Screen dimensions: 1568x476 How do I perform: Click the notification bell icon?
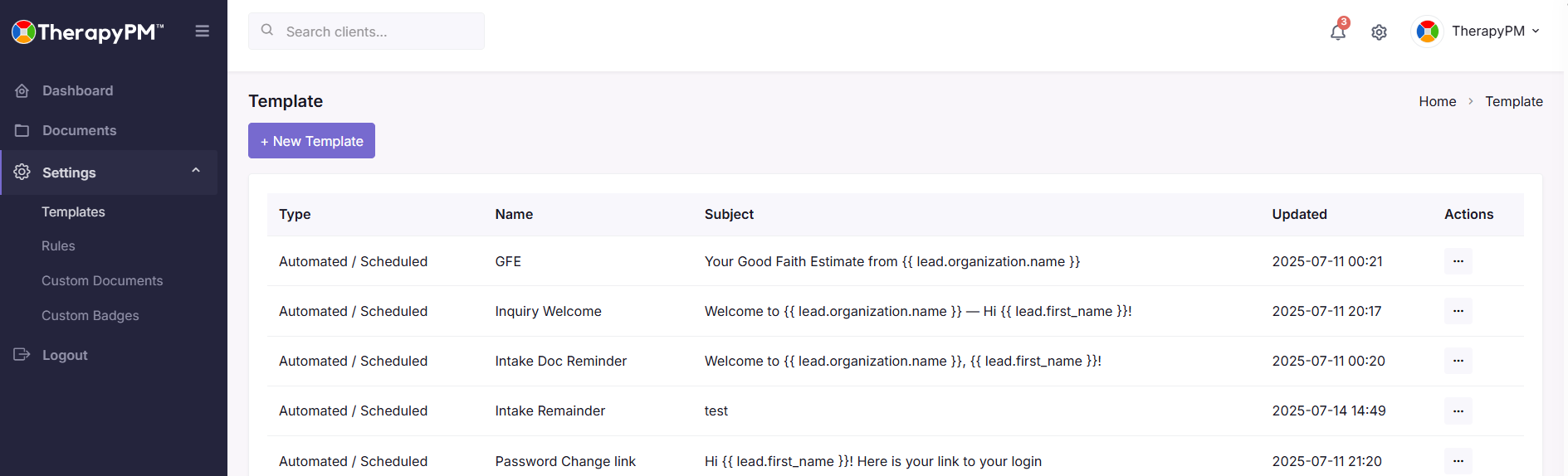[x=1337, y=32]
